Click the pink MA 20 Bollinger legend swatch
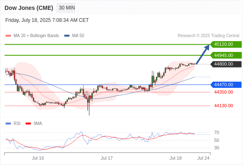The image size is (243, 165). [8, 36]
